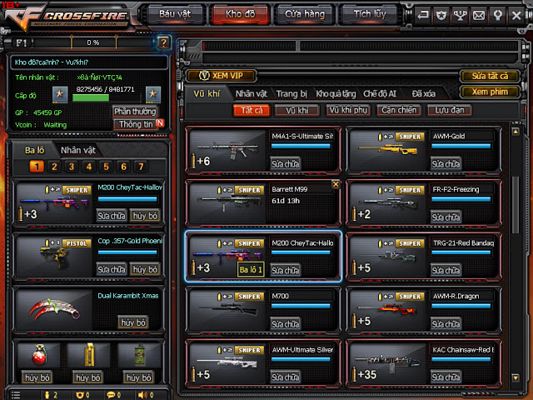Screen dimensions: 533x400
Task: Open the trophy icon in the top bar
Action: [x=460, y=15]
